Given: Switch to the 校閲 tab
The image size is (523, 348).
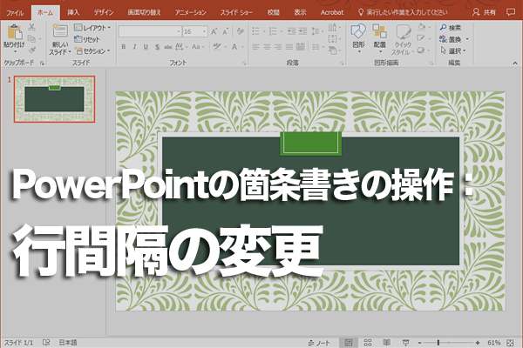Looking at the screenshot, I should click(x=273, y=13).
